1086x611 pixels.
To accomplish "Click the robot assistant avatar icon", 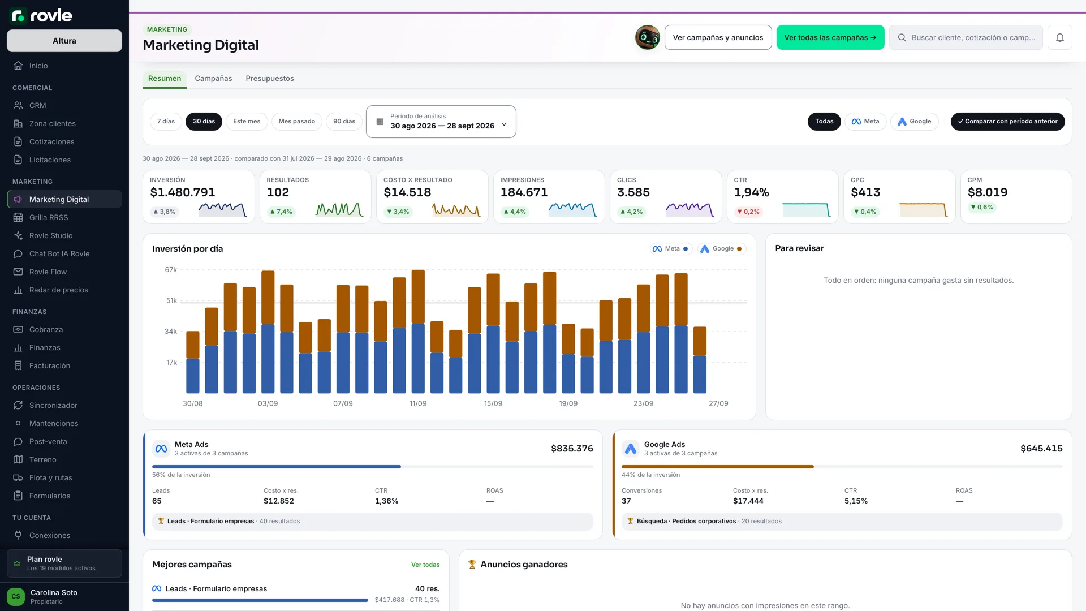I will (x=647, y=37).
